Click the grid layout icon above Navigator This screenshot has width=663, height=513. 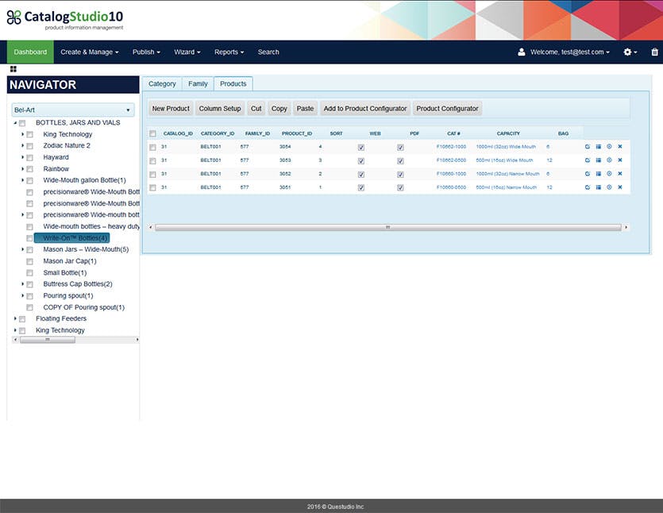pyautogui.click(x=13, y=69)
